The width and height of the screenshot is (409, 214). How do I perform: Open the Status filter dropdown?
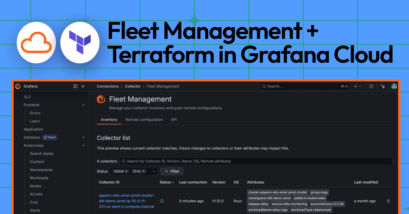coord(153,171)
